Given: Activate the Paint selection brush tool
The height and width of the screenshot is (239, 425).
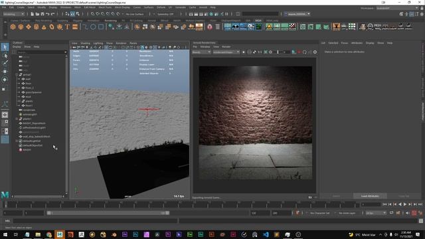Looking at the screenshot, I should (5, 63).
